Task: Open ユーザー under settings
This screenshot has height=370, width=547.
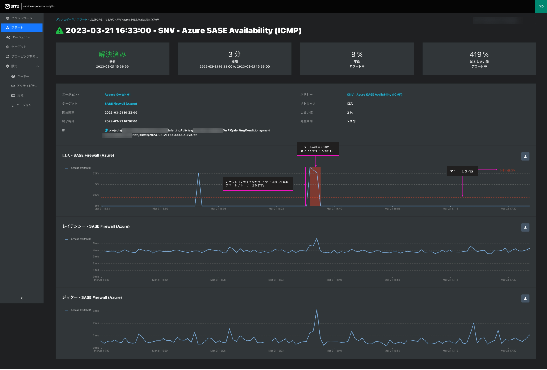Action: 23,76
